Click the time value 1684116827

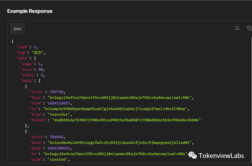point(59,103)
